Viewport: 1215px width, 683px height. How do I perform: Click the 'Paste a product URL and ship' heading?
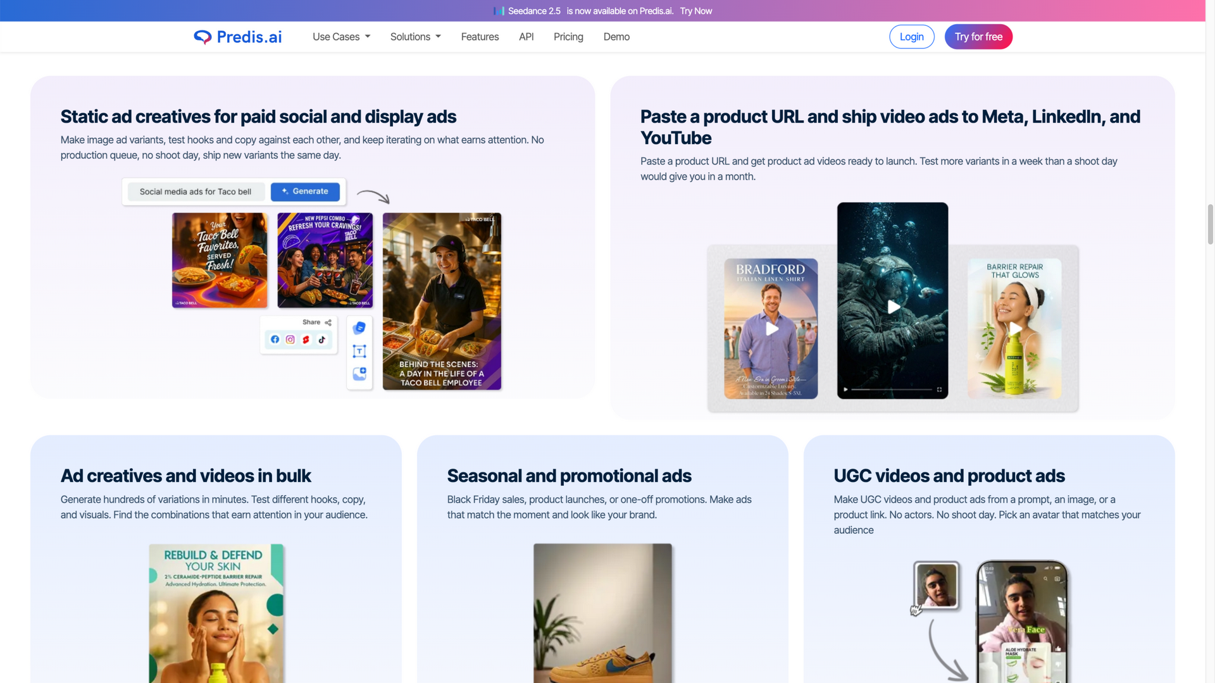tap(890, 127)
